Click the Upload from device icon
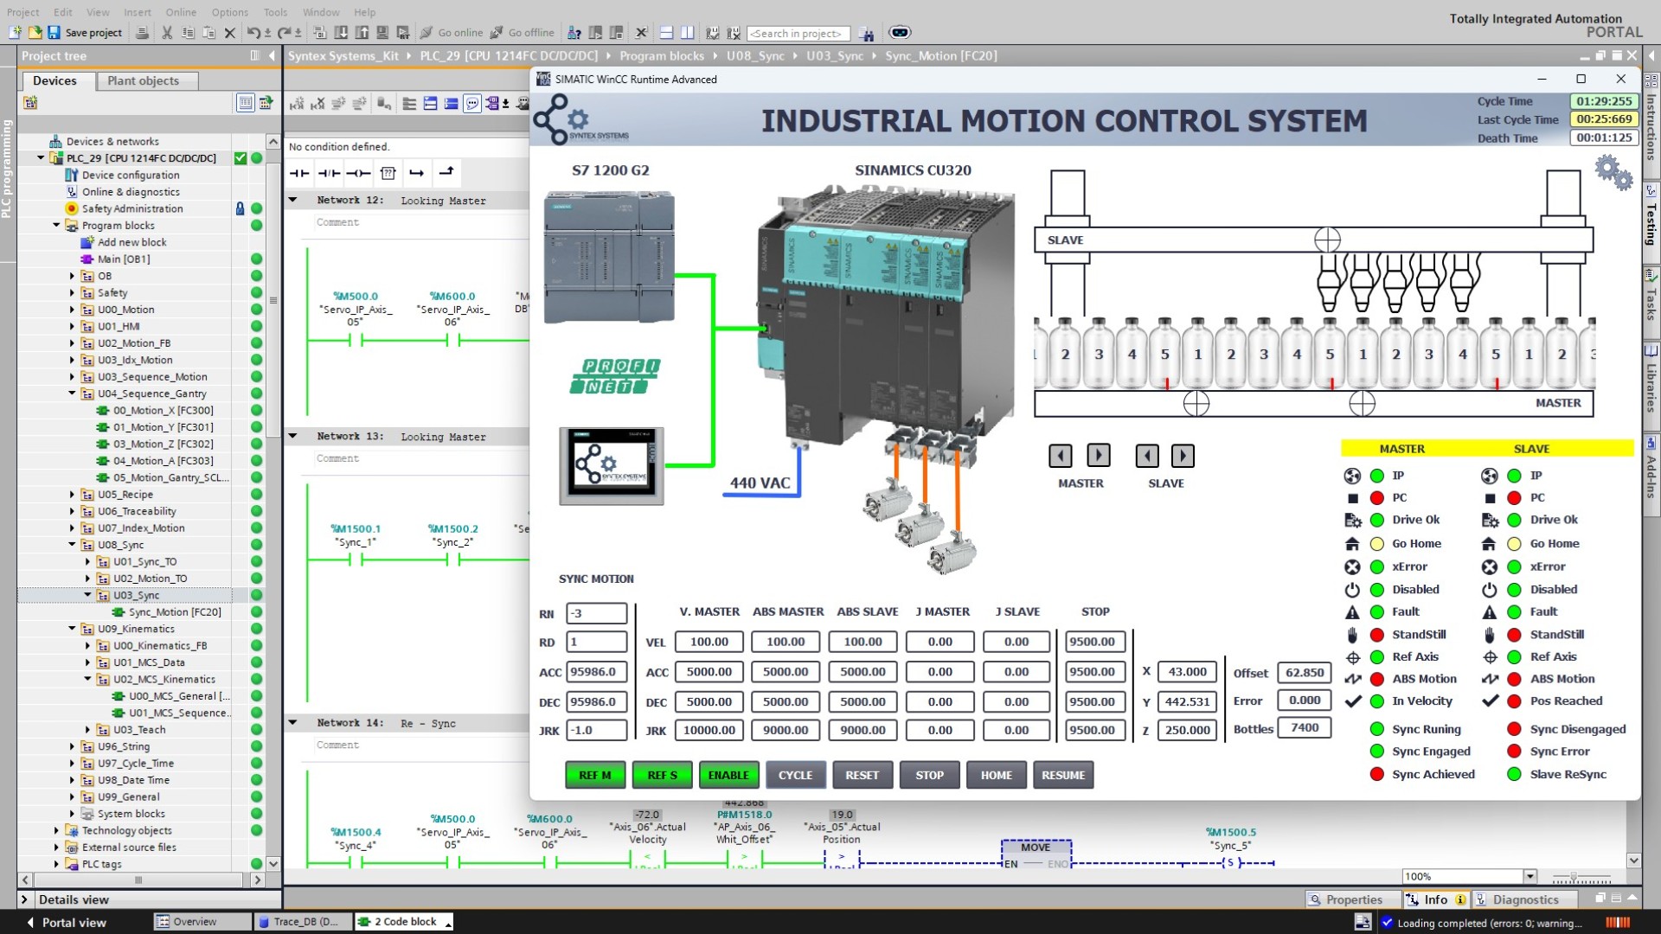Viewport: 1661px width, 934px height. (362, 33)
